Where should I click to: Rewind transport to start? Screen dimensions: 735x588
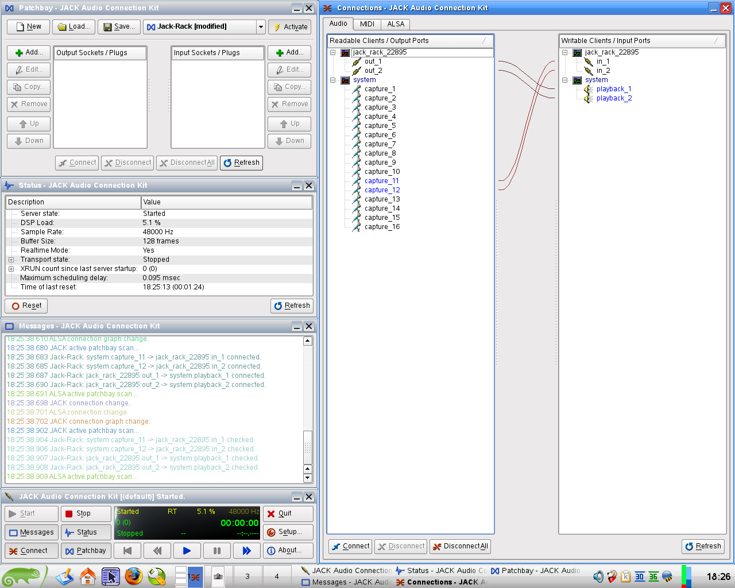tap(127, 551)
